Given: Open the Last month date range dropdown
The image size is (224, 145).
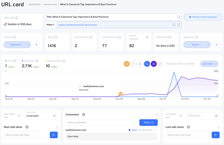Looking at the screenshot, I should (x=209, y=64).
